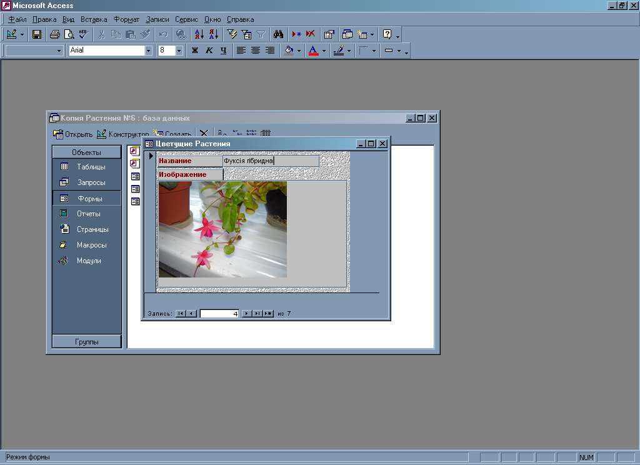Click the Insert Hyperlink globe icon
Image resolution: width=640 pixels, height=465 pixels.
point(181,35)
